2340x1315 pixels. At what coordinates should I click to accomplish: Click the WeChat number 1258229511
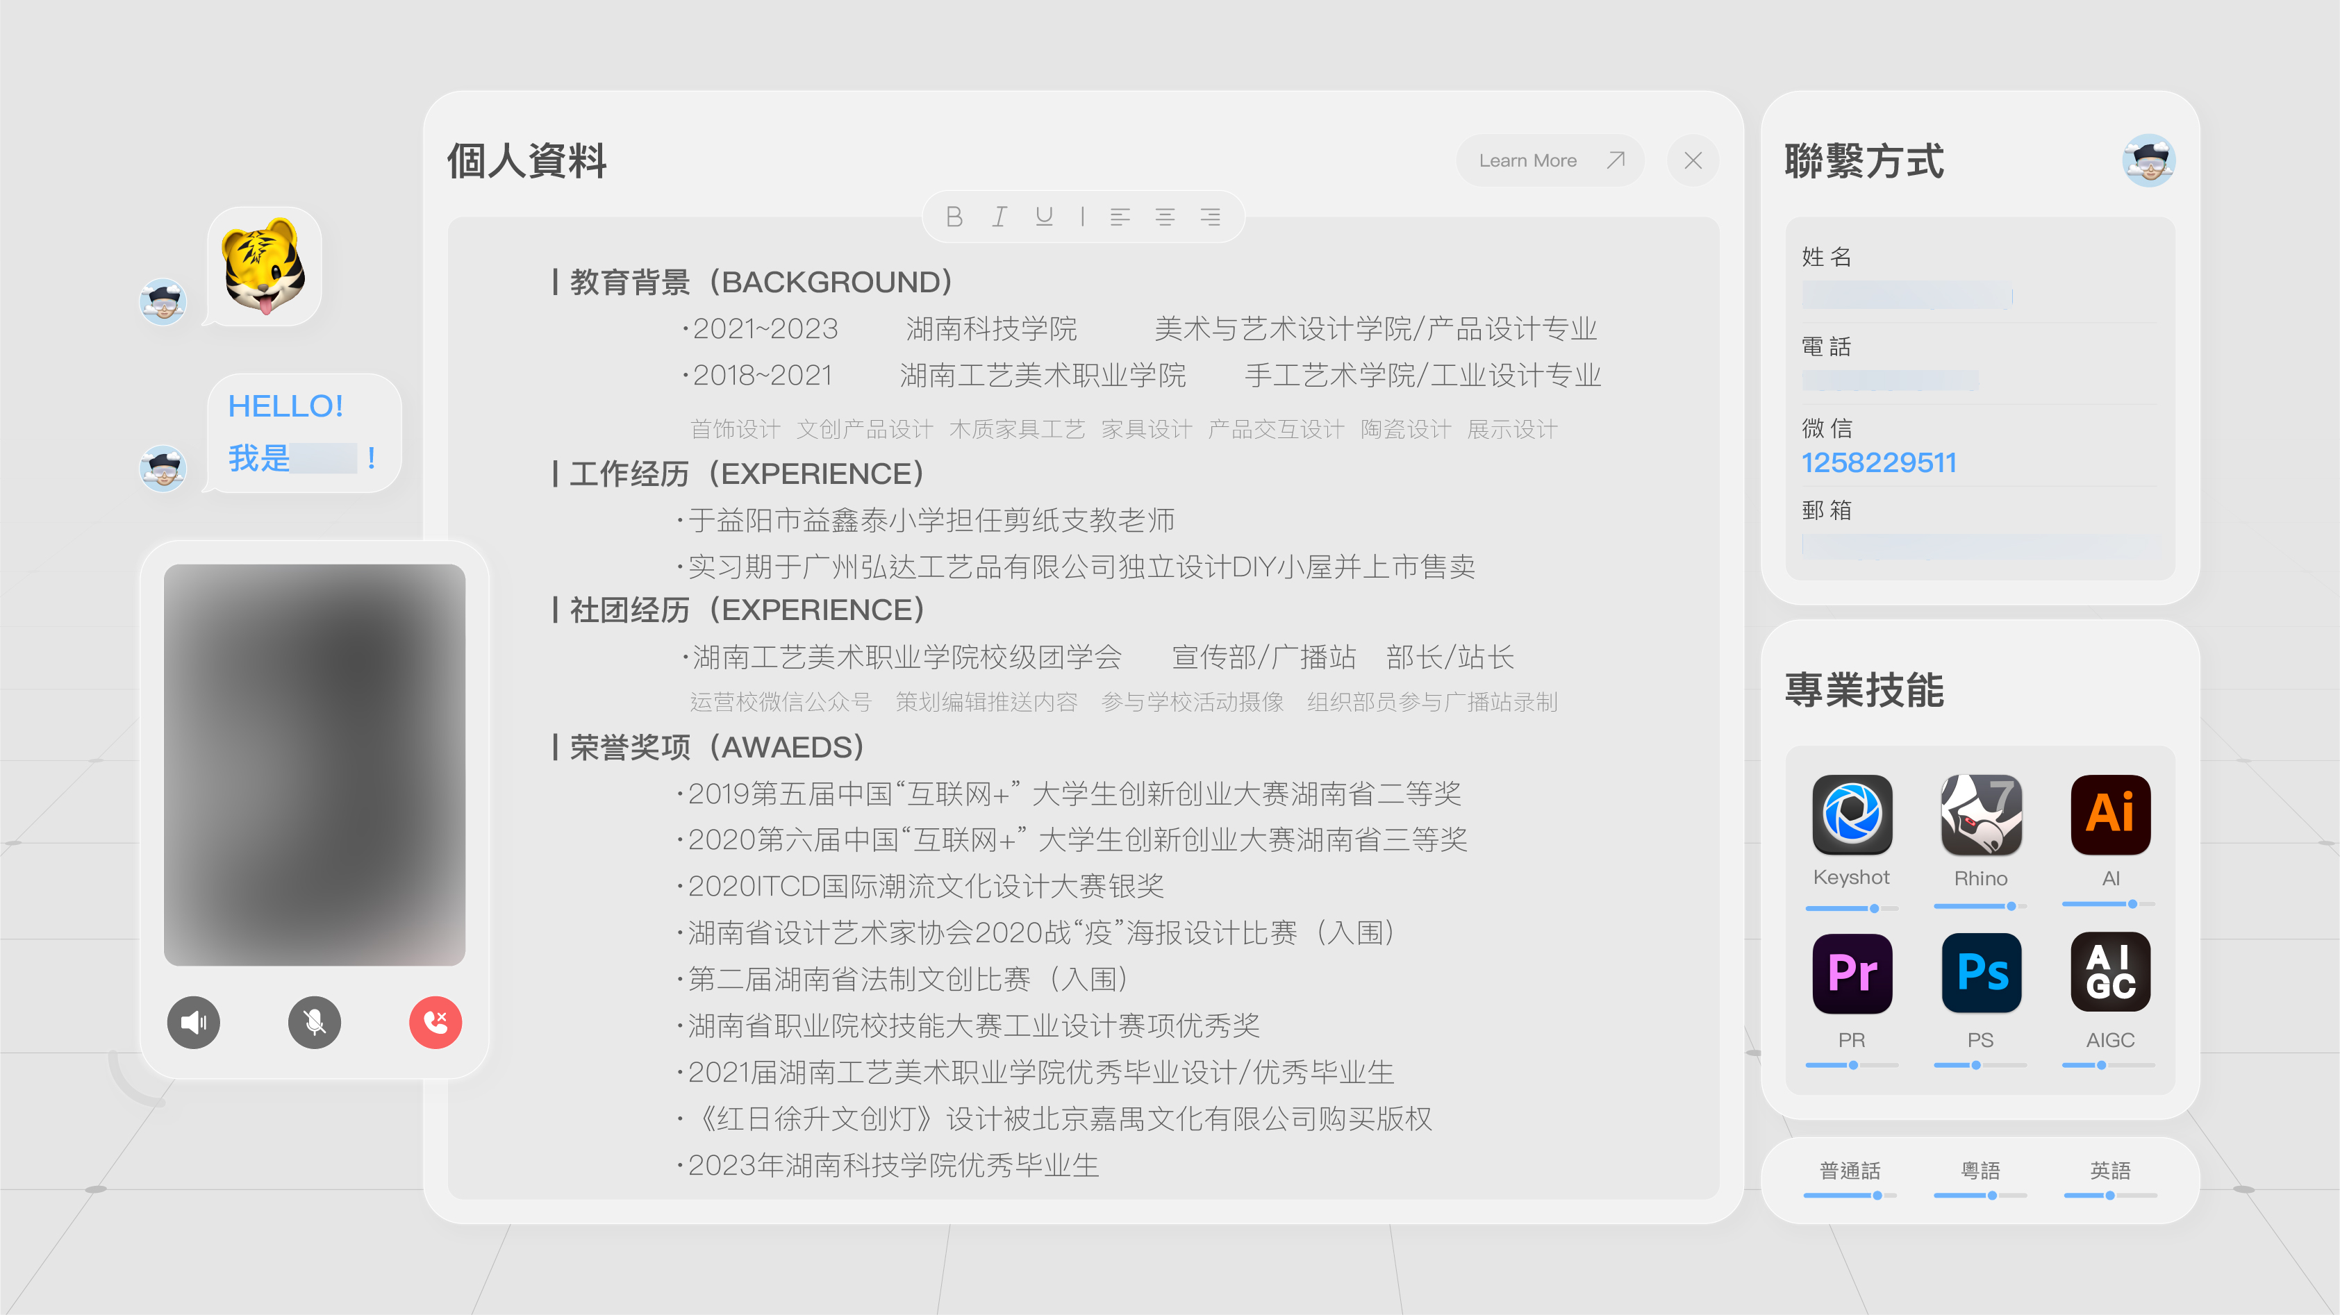click(1879, 462)
